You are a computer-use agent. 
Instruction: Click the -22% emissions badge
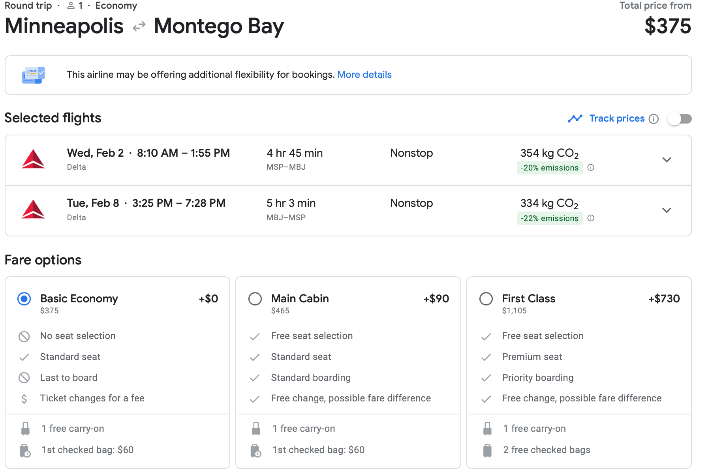[549, 218]
